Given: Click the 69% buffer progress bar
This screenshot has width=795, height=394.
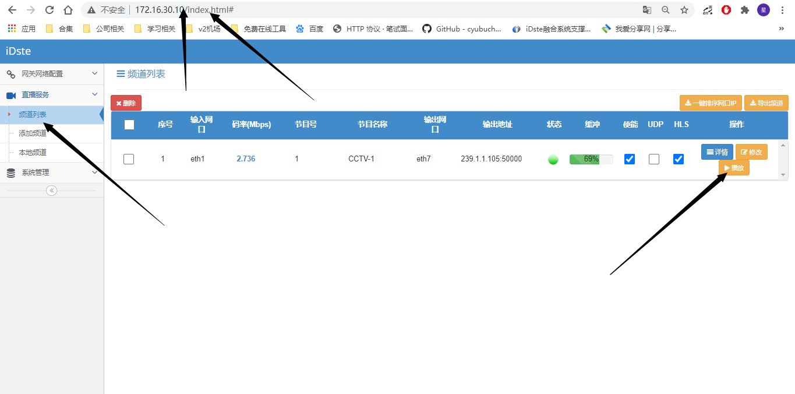Looking at the screenshot, I should (591, 159).
